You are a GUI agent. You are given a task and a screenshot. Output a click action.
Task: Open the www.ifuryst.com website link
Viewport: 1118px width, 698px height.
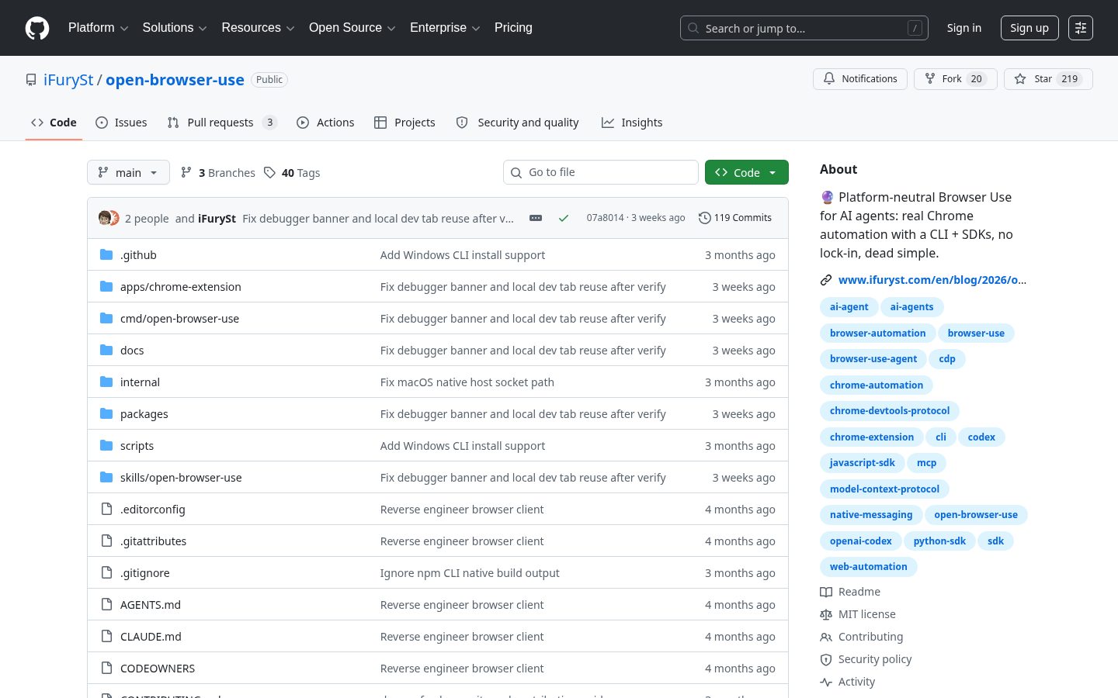point(932,280)
